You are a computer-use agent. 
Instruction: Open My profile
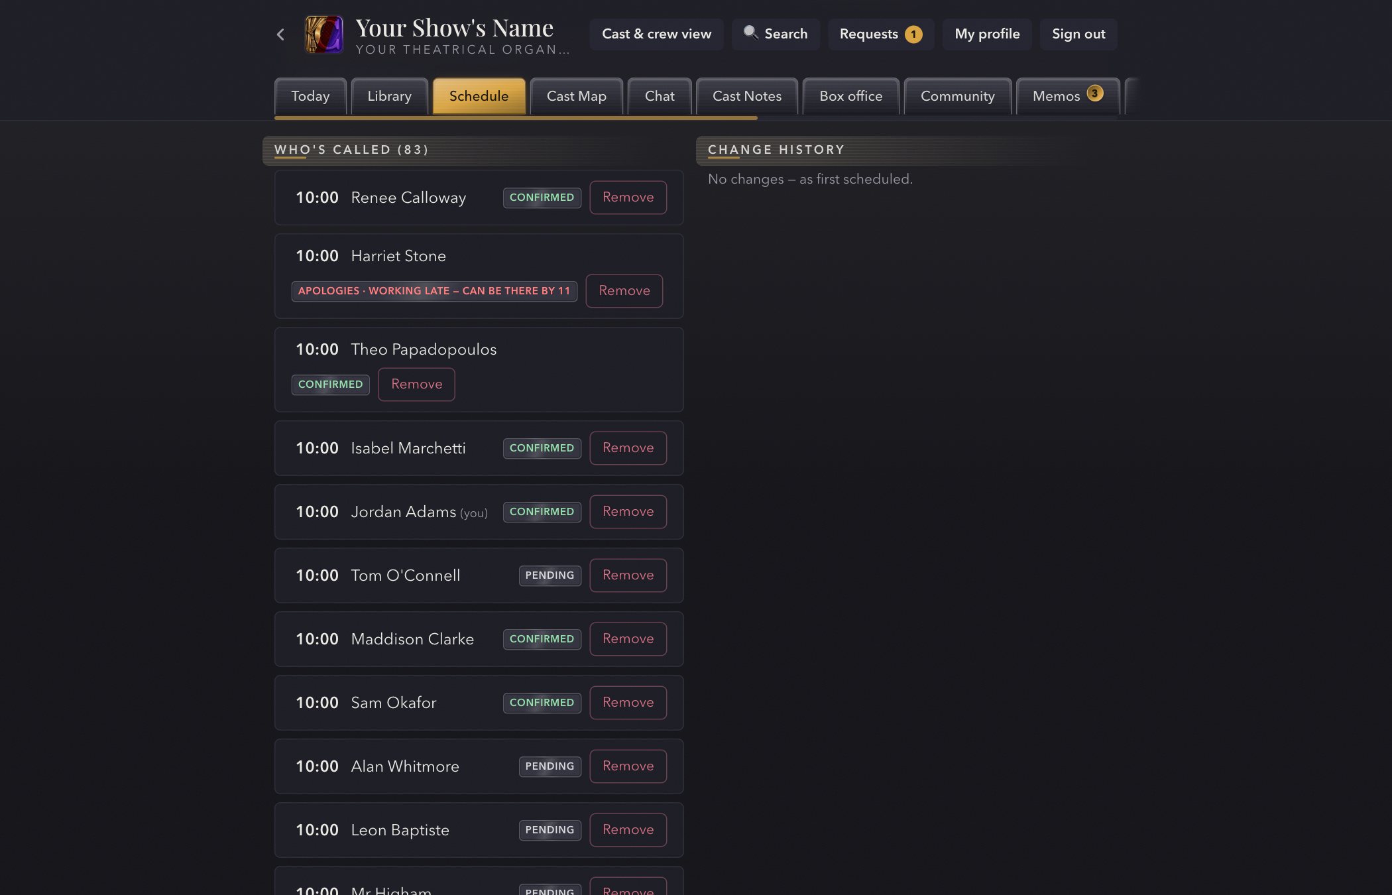tap(987, 34)
